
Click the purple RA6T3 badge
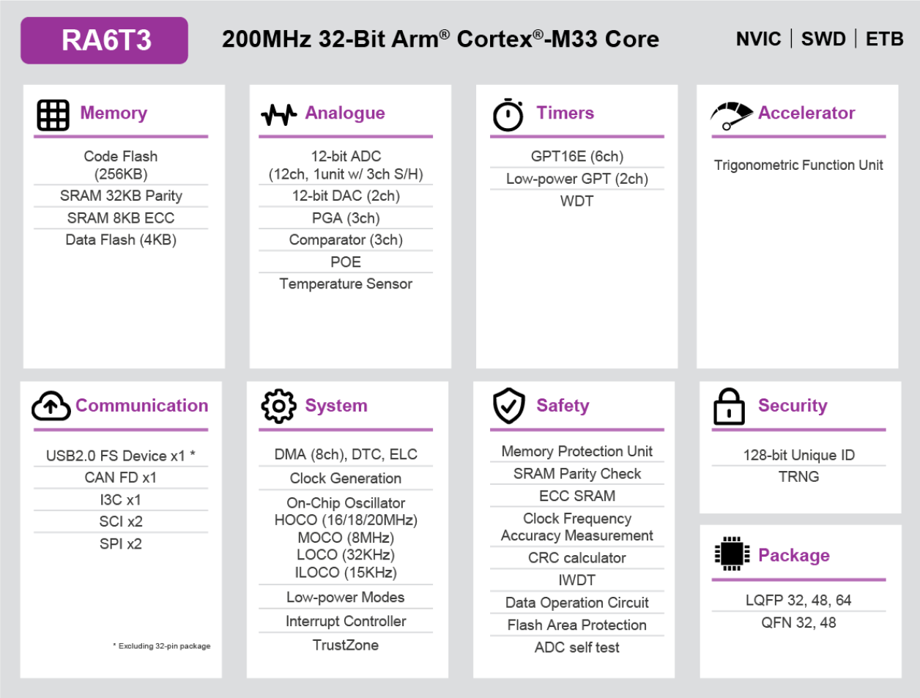(105, 40)
